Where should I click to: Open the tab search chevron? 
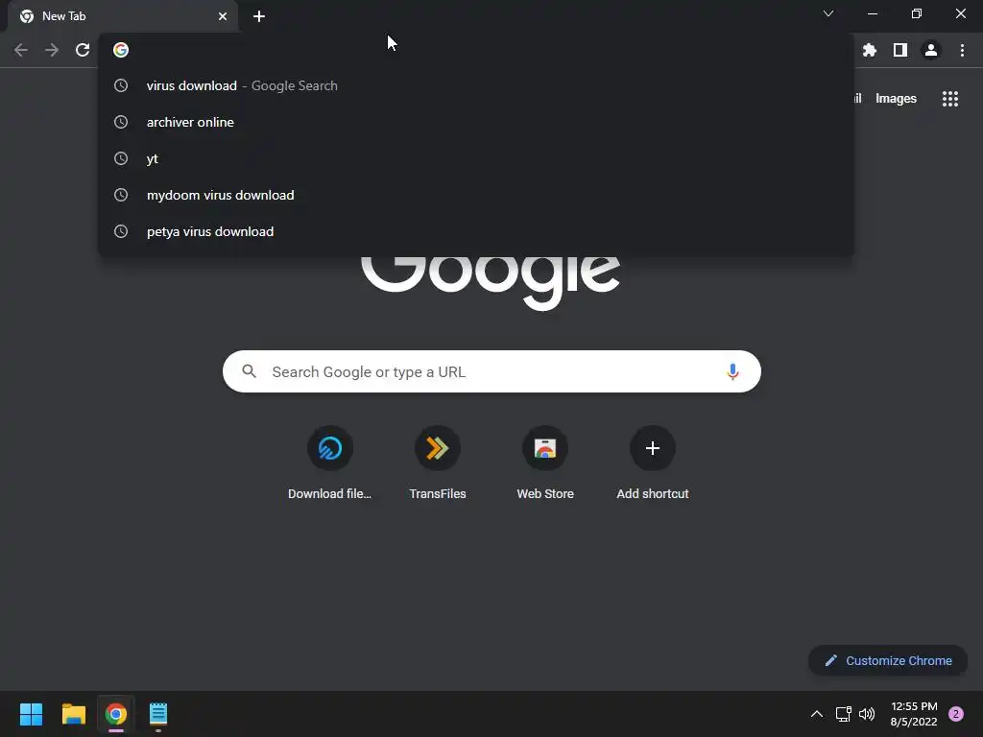828,13
